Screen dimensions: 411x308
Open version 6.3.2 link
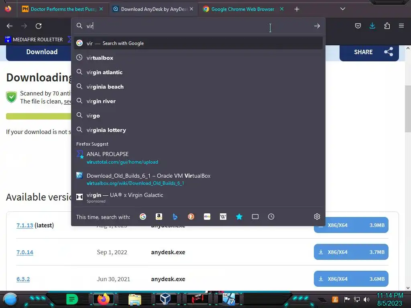coord(23,279)
